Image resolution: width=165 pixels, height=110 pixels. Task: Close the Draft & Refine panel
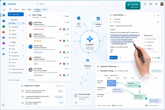pyautogui.click(x=158, y=15)
